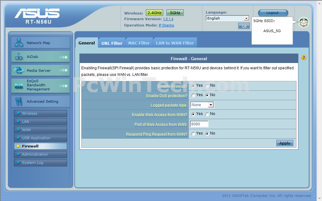Set Respond Ping Request from WAN to No
This screenshot has width=322, height=201.
[207, 134]
